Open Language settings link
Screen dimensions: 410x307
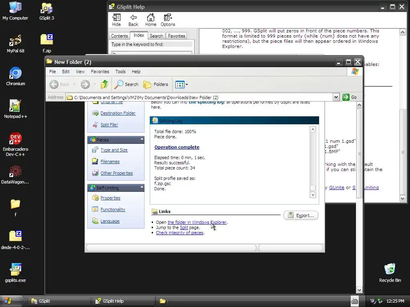tap(110, 221)
